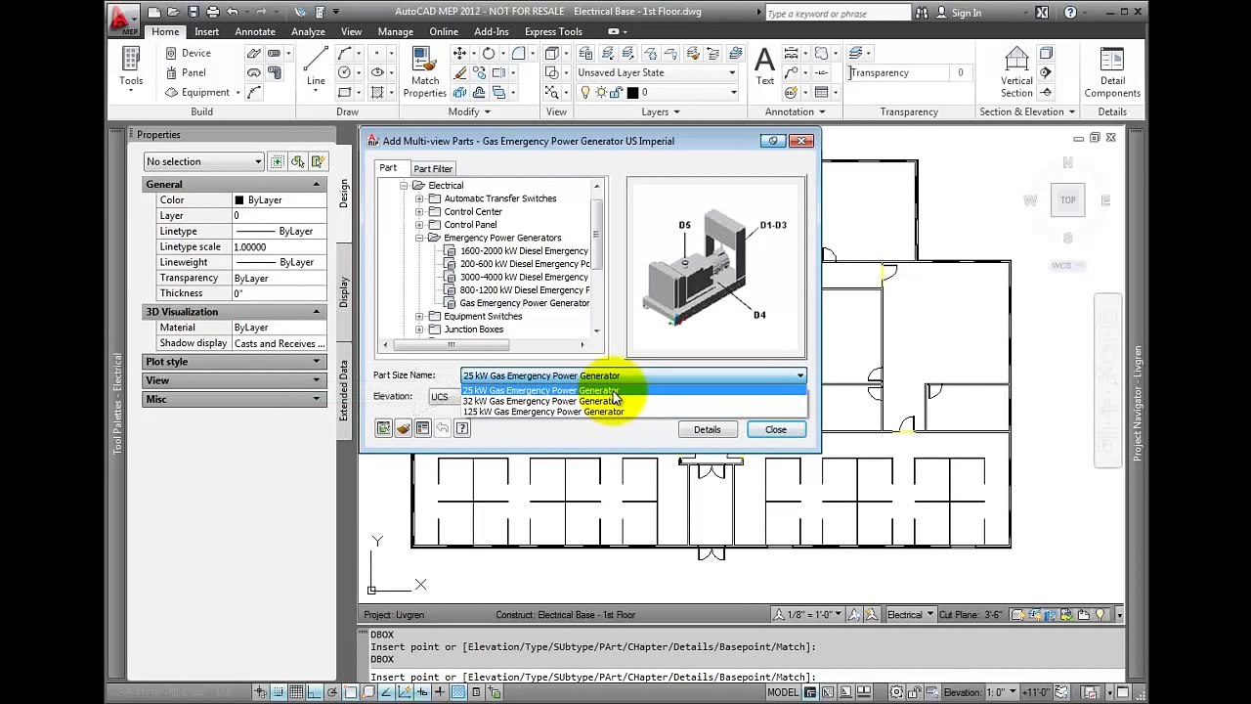Click the Move tool in Modify panel
The image size is (1251, 704).
point(459,53)
